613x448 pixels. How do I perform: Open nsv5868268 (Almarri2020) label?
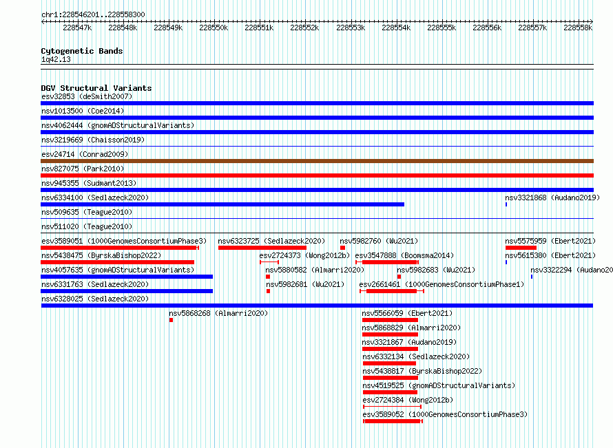[x=218, y=313]
